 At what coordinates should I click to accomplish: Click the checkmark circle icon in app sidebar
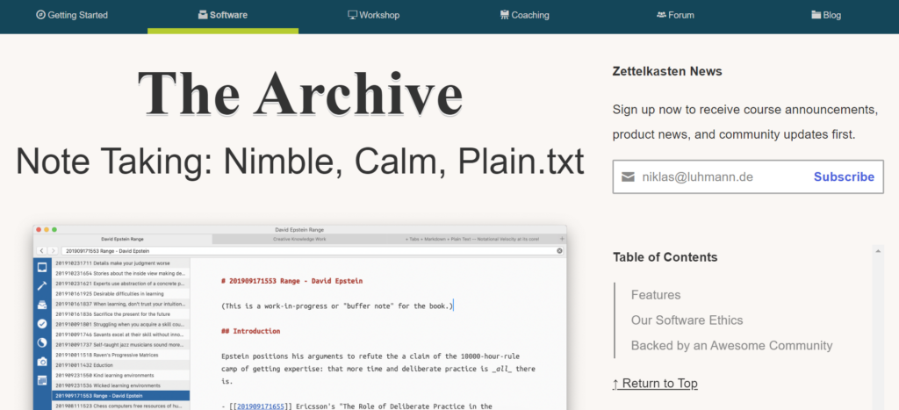pos(42,323)
